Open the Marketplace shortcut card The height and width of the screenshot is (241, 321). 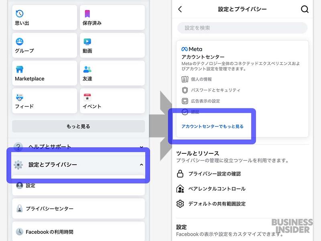click(45, 73)
